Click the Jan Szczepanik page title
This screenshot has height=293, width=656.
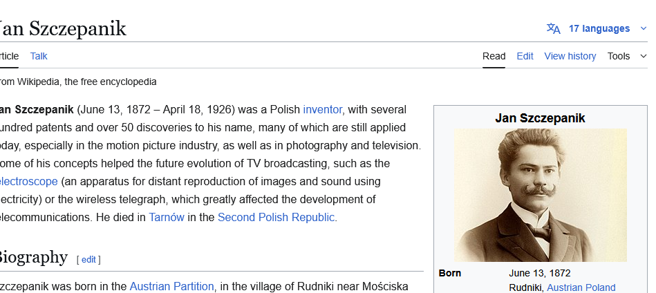coord(62,28)
